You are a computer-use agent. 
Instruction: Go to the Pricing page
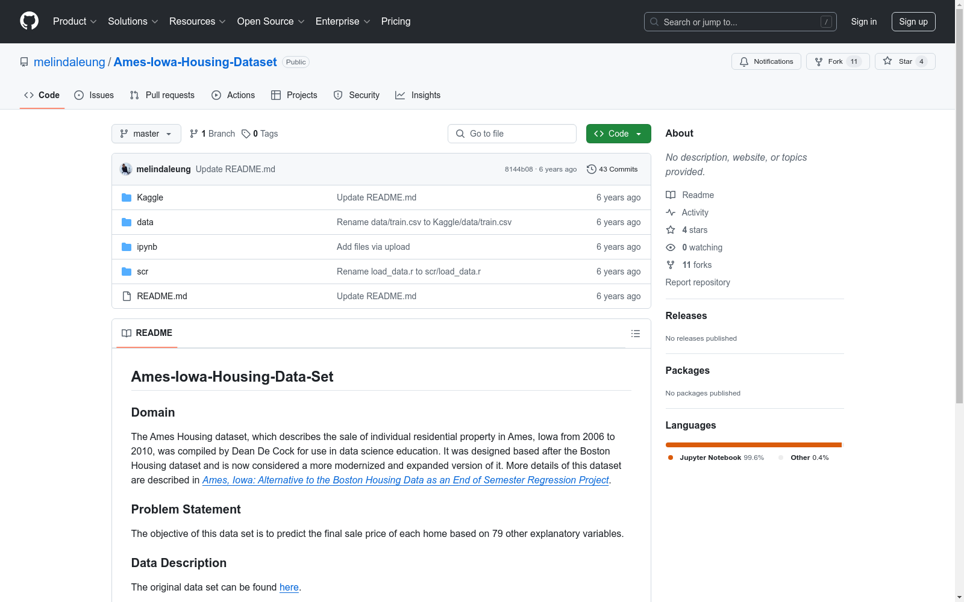pos(396,22)
